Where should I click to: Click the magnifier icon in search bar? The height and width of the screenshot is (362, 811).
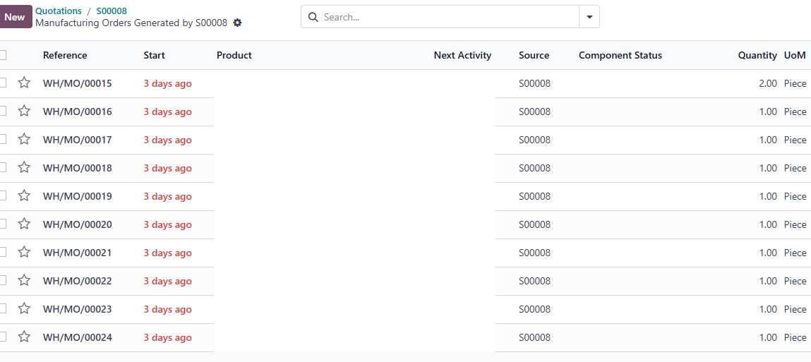tap(313, 17)
